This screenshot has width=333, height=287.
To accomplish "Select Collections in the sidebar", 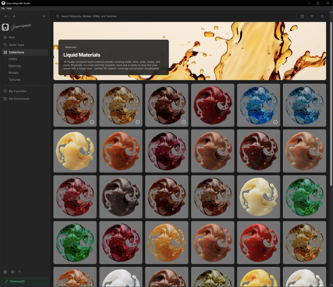I will coord(25,52).
